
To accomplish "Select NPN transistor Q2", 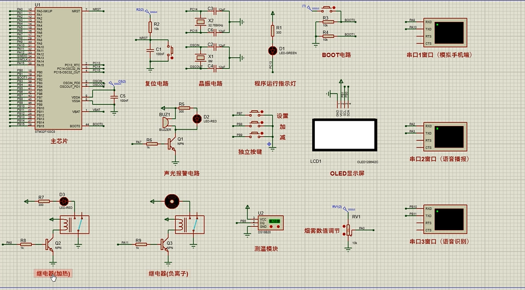I will click(x=50, y=245).
